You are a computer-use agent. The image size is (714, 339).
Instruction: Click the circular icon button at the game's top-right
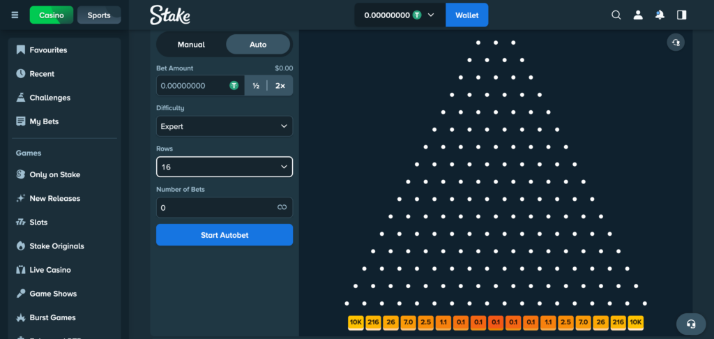coord(676,43)
